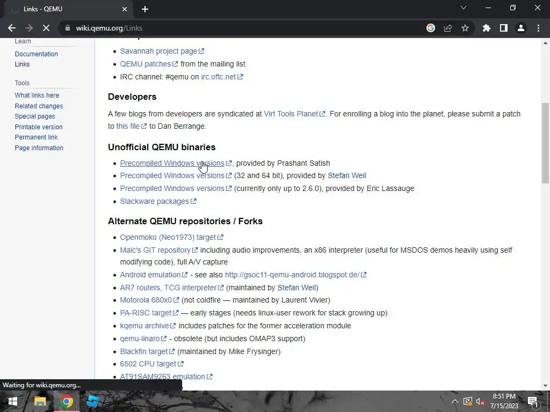Open What links here in Tools
The width and height of the screenshot is (550, 412).
(37, 95)
